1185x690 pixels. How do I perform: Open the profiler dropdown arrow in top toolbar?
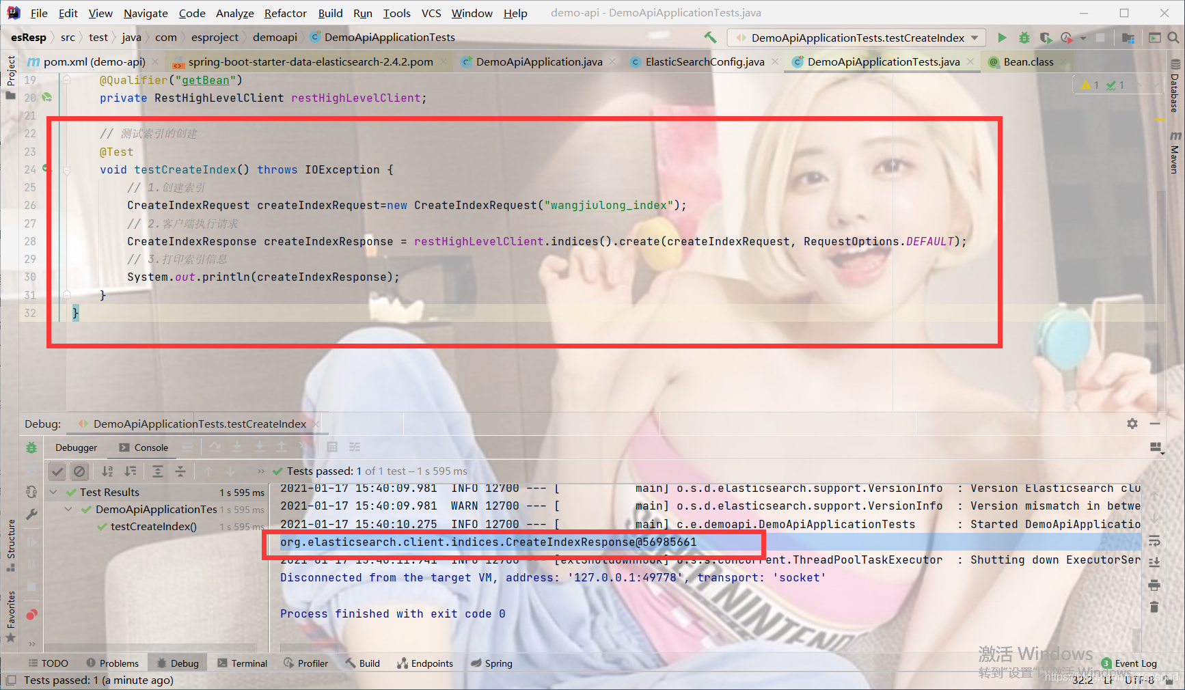click(1083, 38)
